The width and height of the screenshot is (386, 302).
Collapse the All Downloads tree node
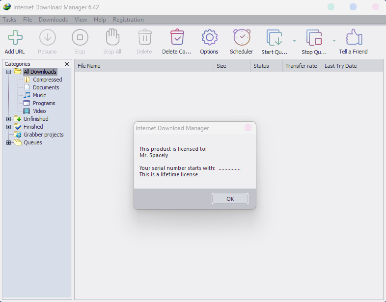(9, 72)
